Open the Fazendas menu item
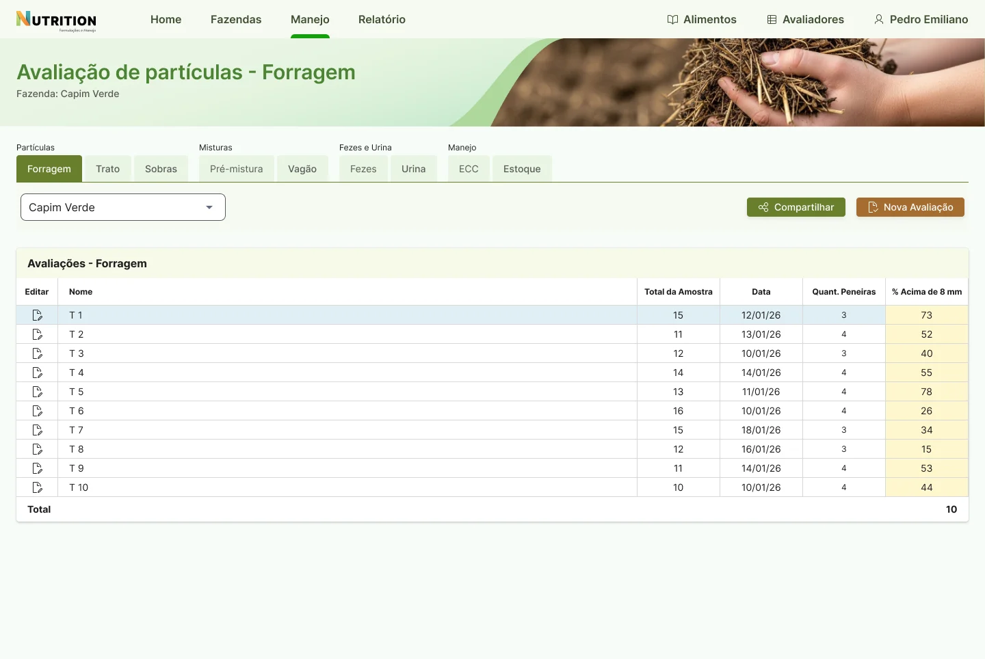Viewport: 985px width, 659px height. (236, 19)
